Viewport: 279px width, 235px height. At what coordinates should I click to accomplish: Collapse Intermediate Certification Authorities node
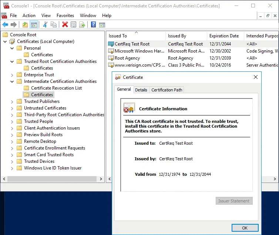pyautogui.click(x=12, y=81)
